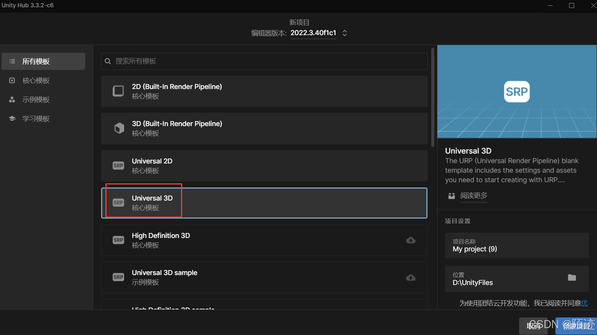
Task: Open the editor version 2022.3.40f1c1 dropdown
Action: [313, 33]
